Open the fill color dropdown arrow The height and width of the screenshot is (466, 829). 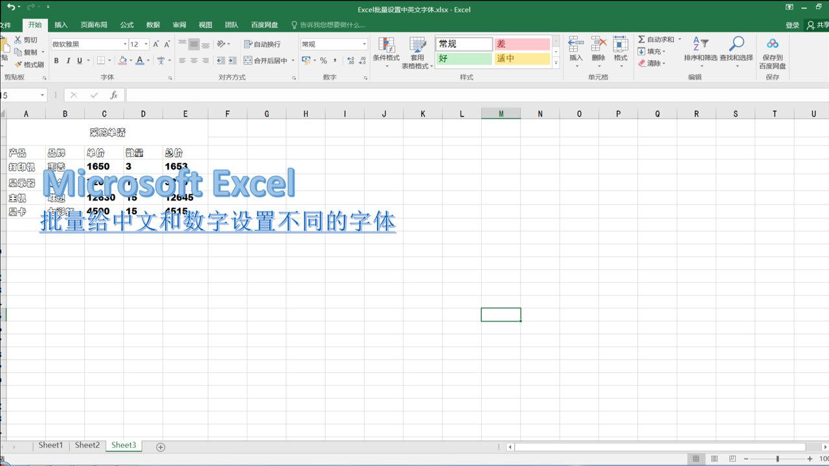[131, 60]
